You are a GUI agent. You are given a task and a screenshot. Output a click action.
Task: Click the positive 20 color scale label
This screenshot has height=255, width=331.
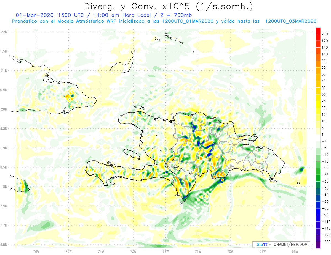324,108
